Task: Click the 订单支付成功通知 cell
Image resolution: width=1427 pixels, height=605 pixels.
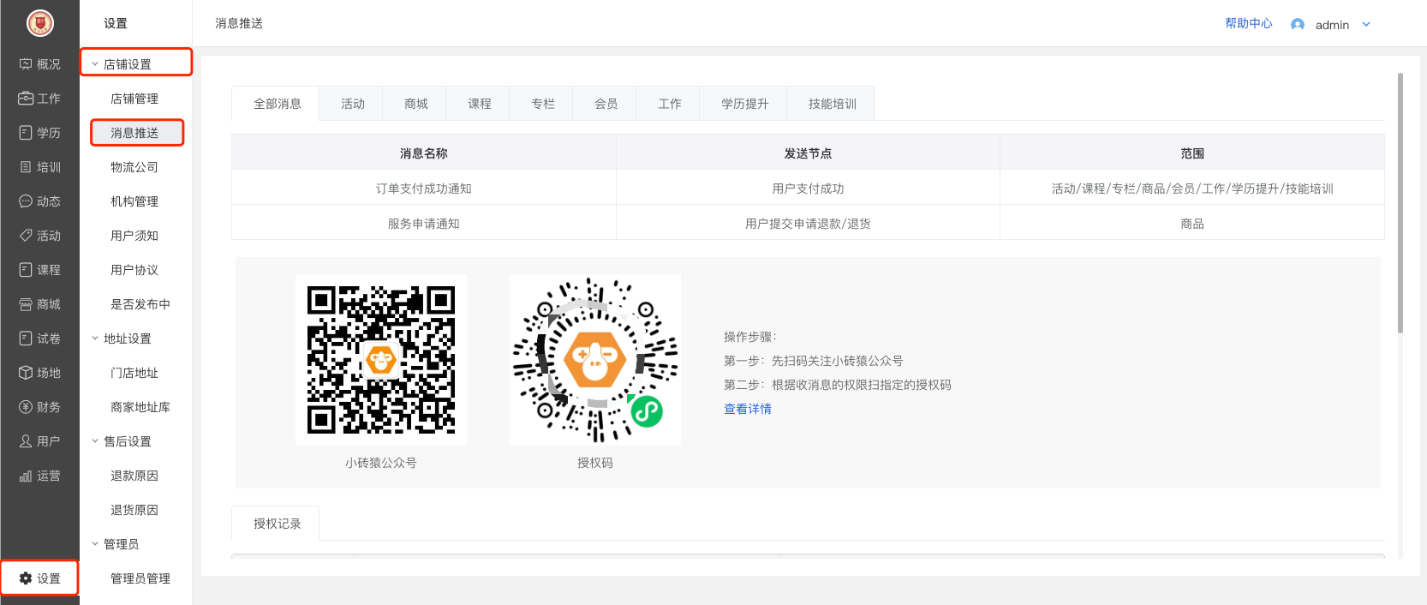Action: (x=424, y=189)
